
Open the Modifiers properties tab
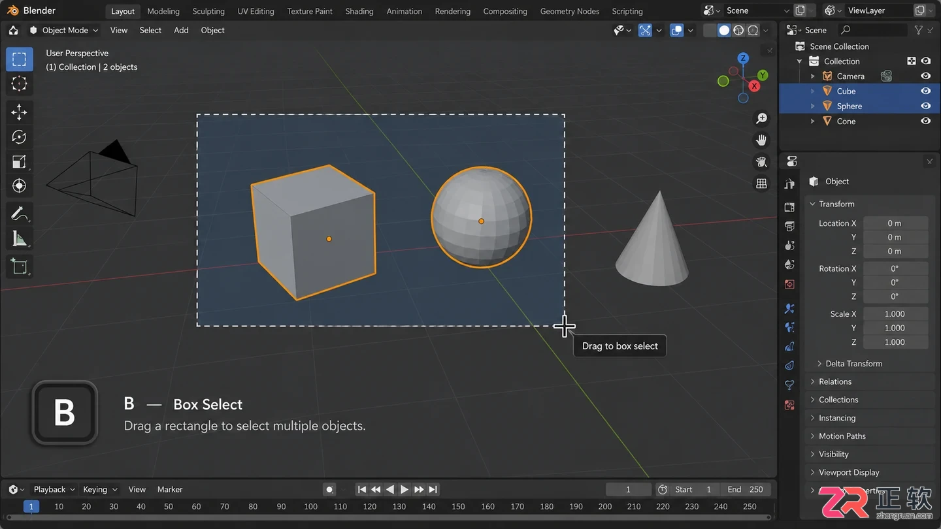click(789, 308)
